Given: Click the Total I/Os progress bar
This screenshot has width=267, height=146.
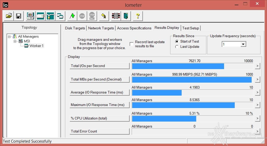Looking at the screenshot, I should (193, 66).
